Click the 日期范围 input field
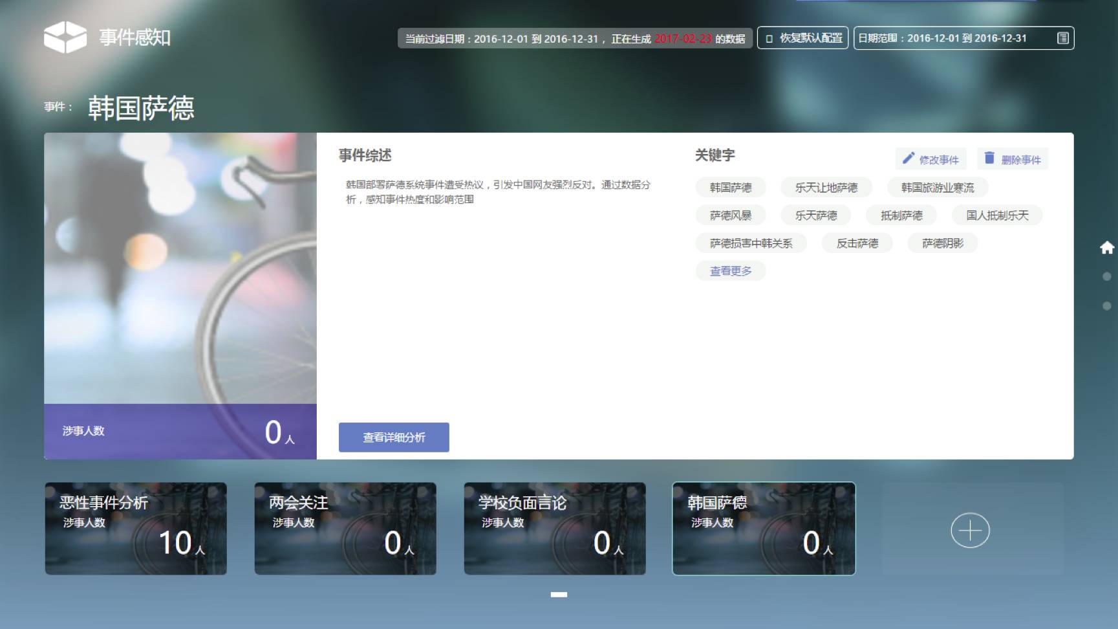1118x629 pixels. pyautogui.click(x=963, y=38)
